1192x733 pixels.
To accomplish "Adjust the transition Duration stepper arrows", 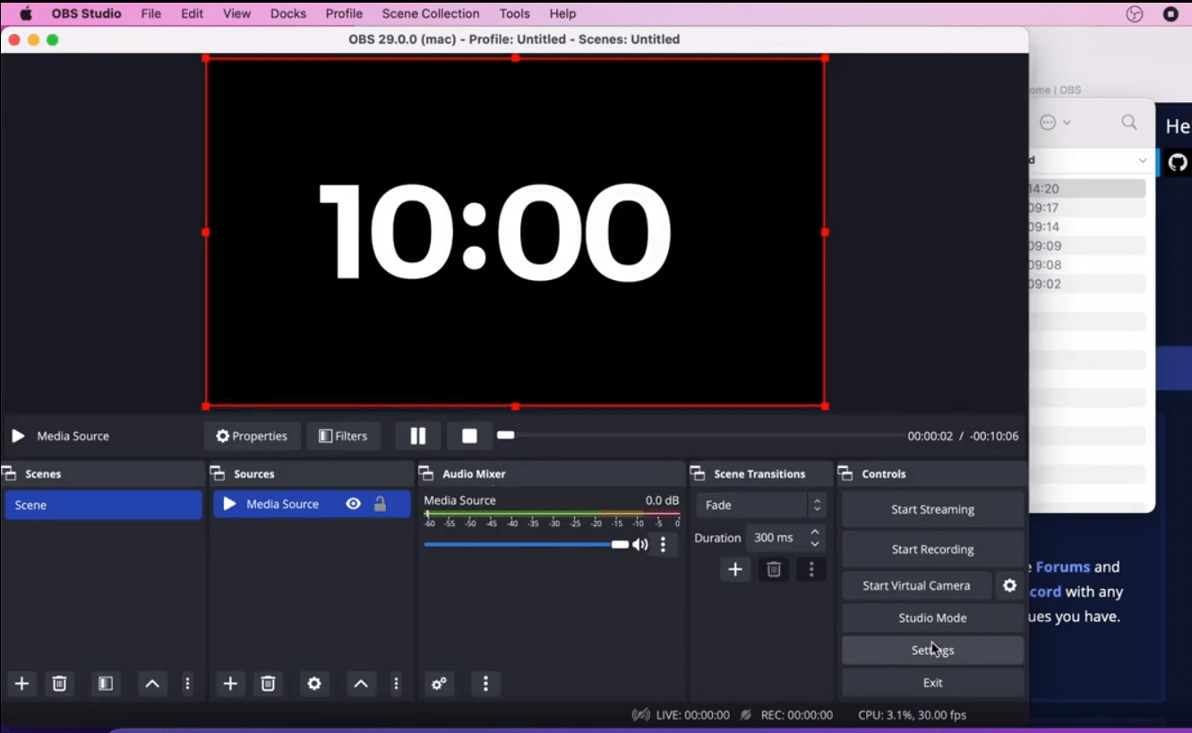I will pos(815,538).
